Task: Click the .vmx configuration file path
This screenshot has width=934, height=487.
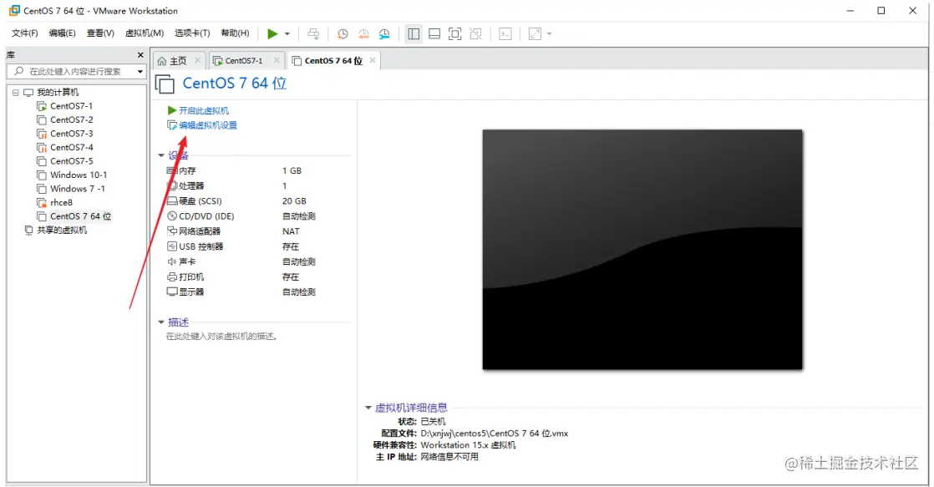Action: (495, 434)
